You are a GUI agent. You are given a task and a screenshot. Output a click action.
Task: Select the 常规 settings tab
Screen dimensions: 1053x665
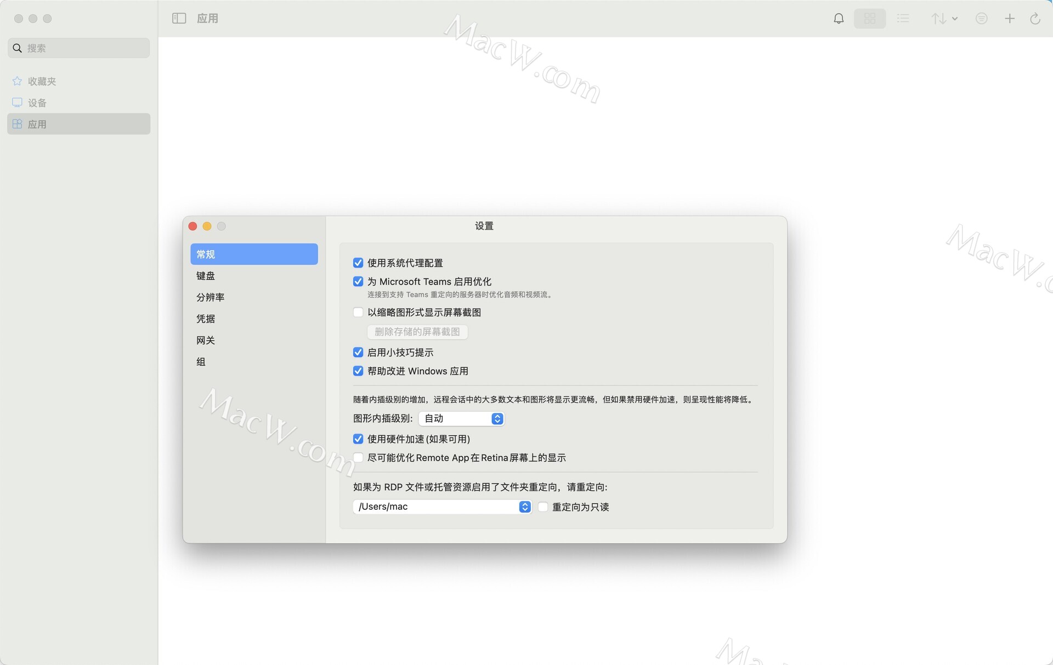click(254, 254)
